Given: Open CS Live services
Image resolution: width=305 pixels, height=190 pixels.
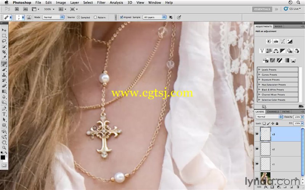Looking at the screenshot, I should tap(292, 9).
